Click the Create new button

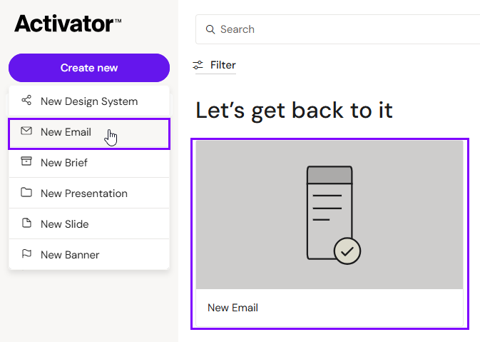coord(89,68)
